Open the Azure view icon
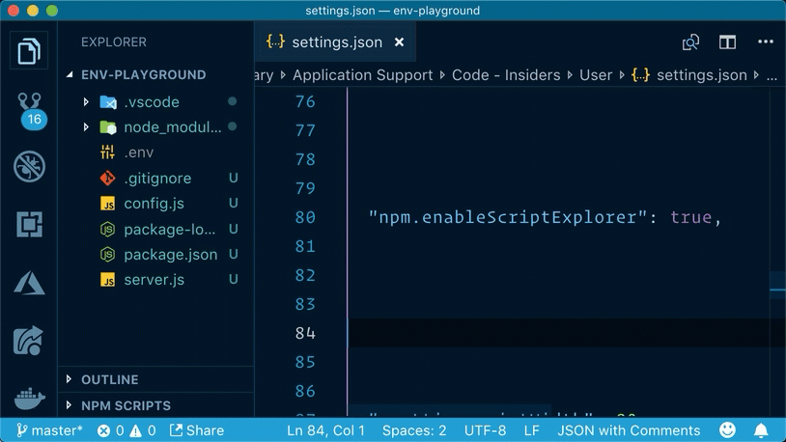The width and height of the screenshot is (786, 442). 29,283
